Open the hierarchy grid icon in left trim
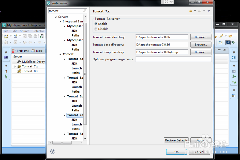The width and height of the screenshot is (240, 160). click(6, 71)
